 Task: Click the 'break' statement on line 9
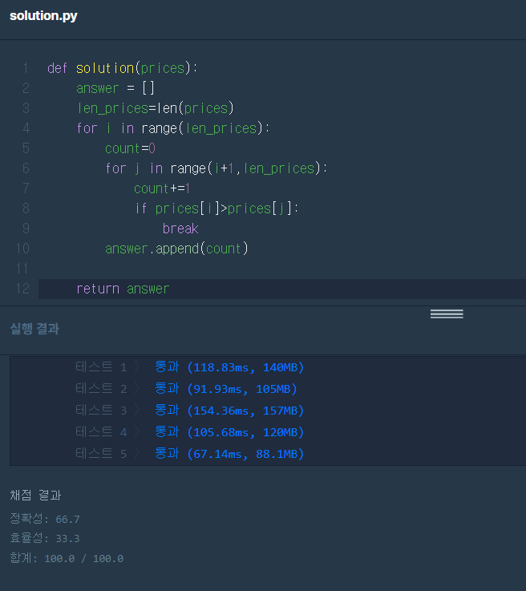180,229
